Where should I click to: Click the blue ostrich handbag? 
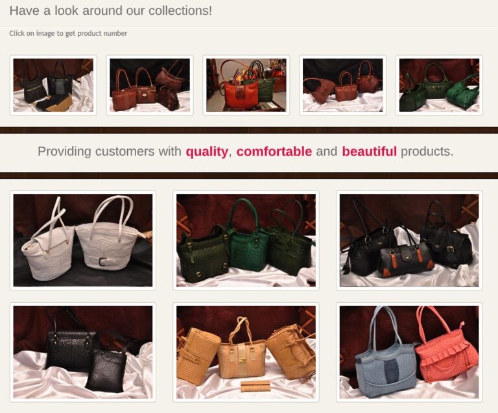click(386, 359)
